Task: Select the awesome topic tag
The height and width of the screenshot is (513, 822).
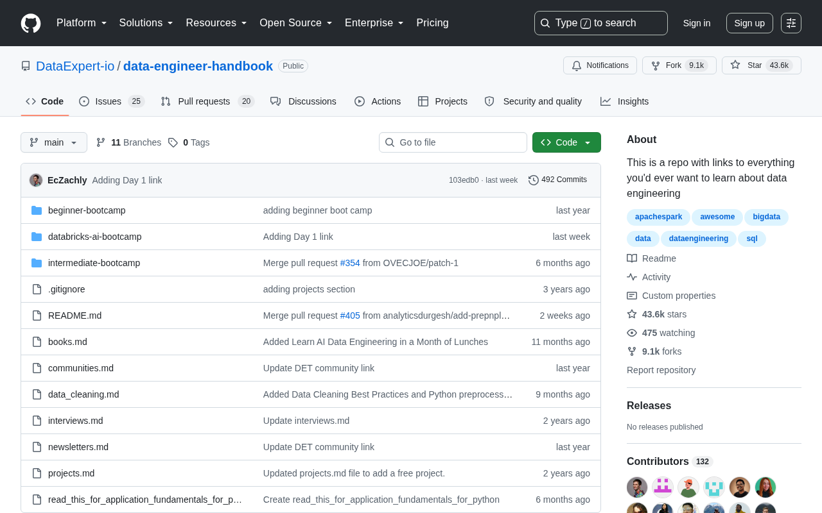Action: pyautogui.click(x=717, y=217)
